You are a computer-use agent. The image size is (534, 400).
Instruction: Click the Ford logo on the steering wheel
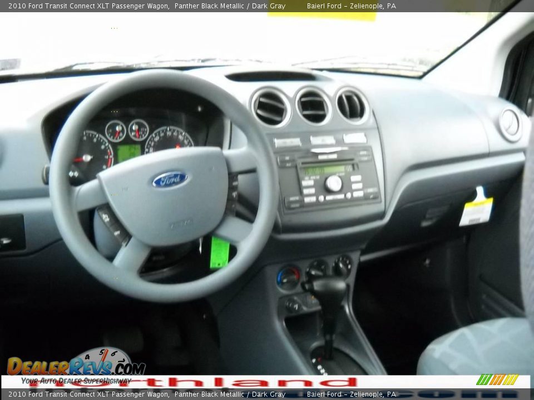[170, 179]
